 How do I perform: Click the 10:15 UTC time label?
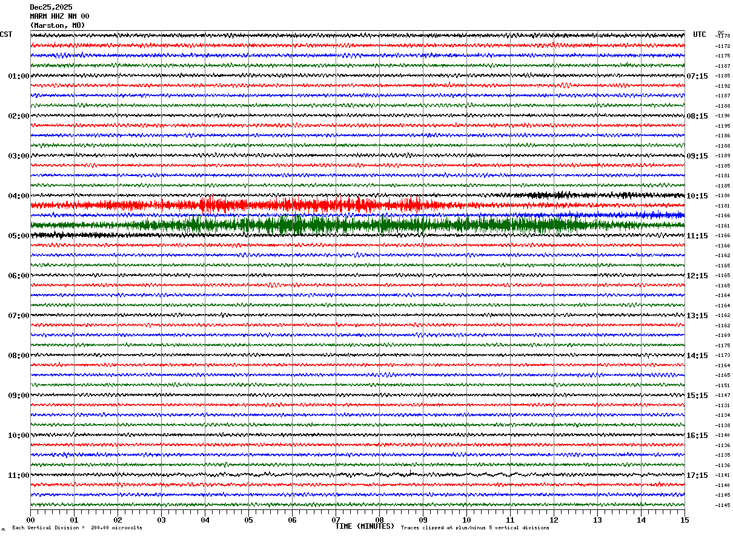697,196
